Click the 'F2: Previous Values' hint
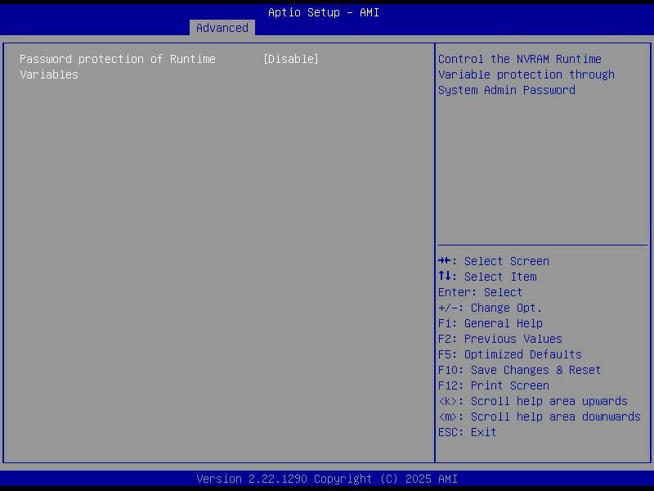Image resolution: width=654 pixels, height=491 pixels. (x=500, y=339)
